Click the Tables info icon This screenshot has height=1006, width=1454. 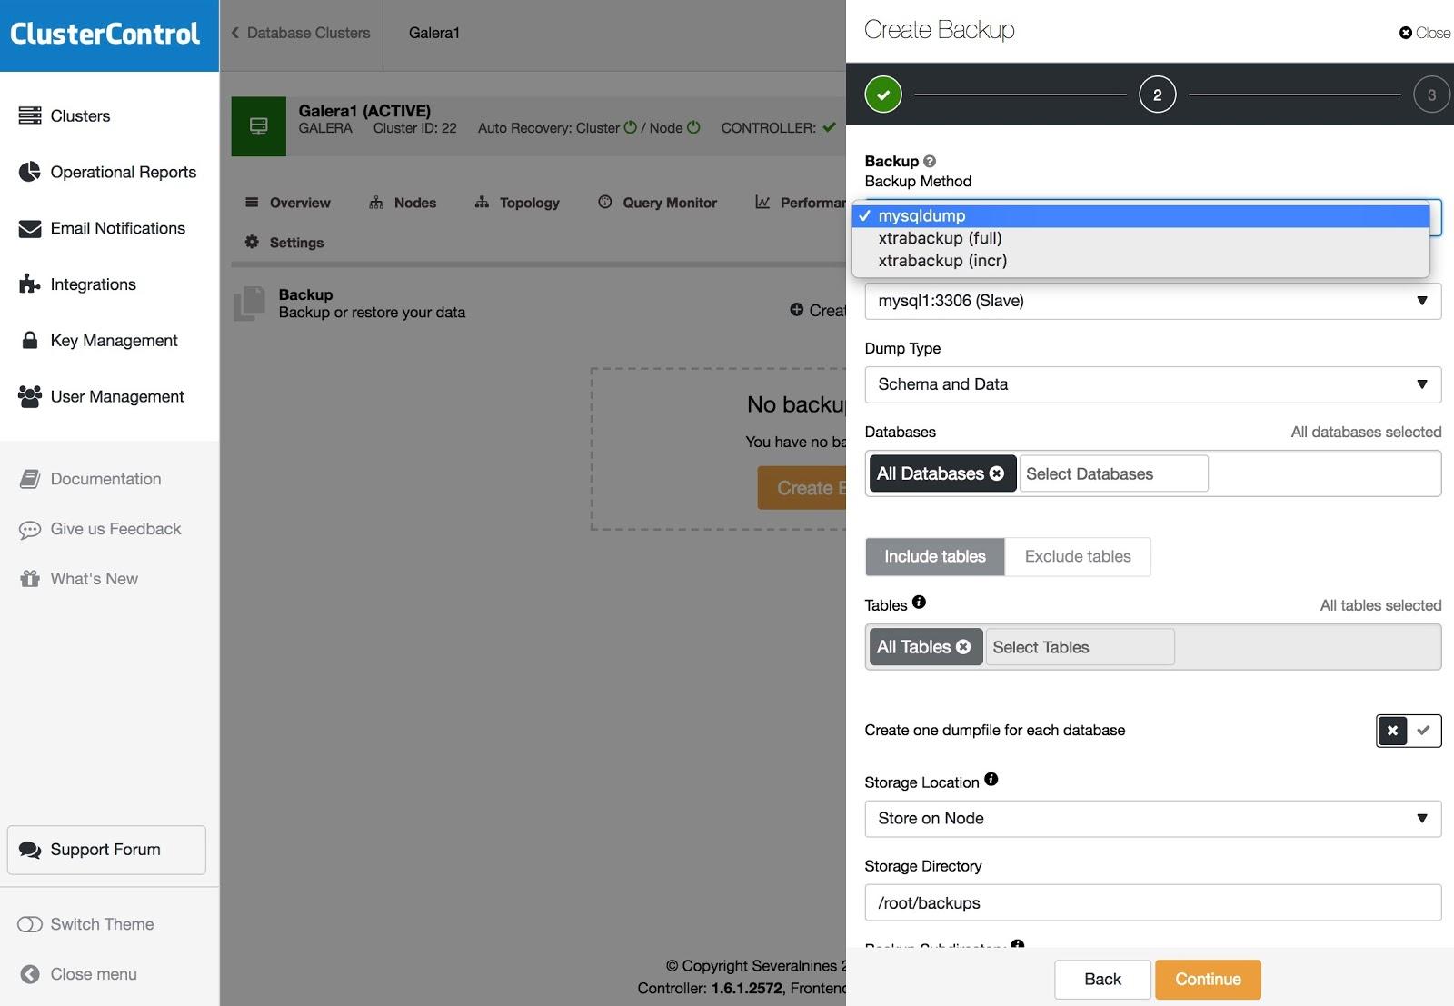click(919, 602)
